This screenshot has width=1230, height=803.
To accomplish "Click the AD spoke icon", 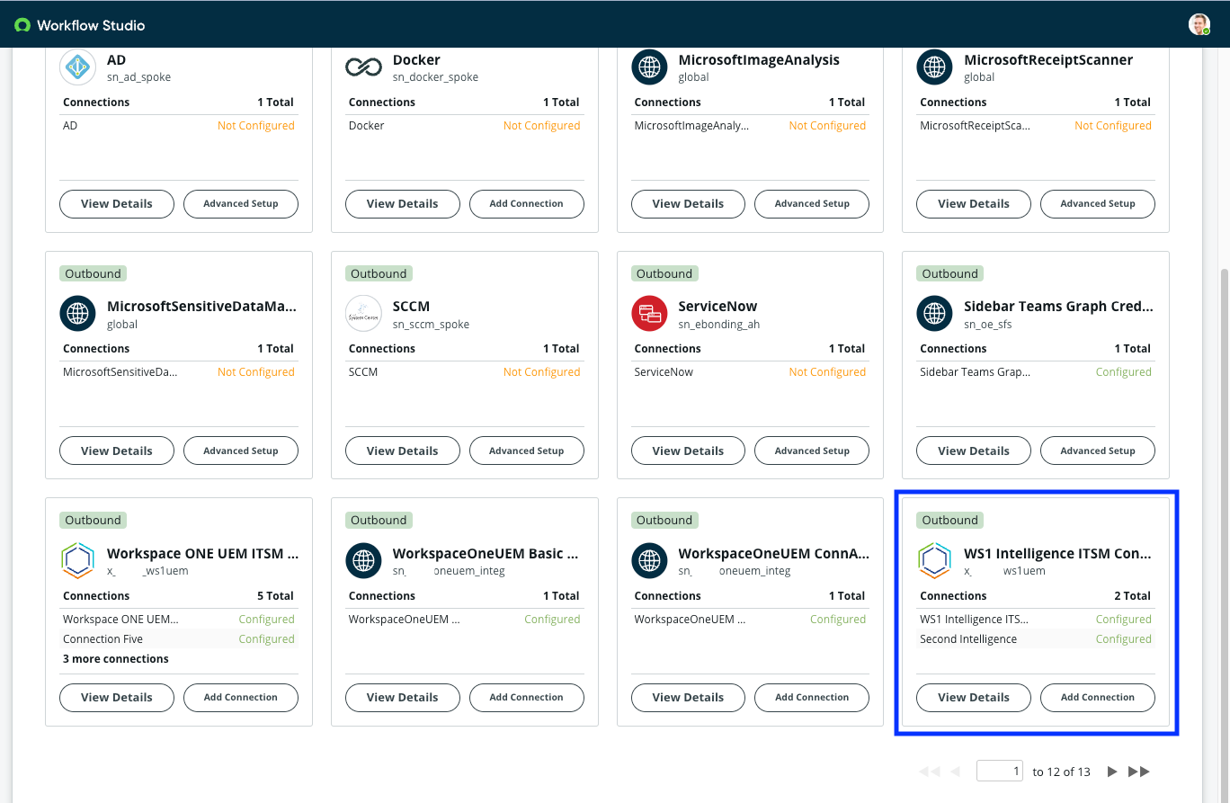I will coord(77,67).
